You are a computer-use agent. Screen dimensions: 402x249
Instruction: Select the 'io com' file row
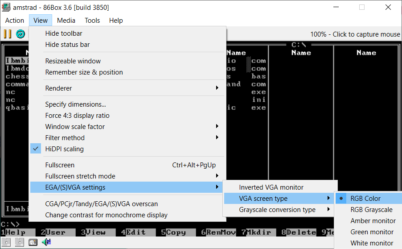click(x=246, y=61)
